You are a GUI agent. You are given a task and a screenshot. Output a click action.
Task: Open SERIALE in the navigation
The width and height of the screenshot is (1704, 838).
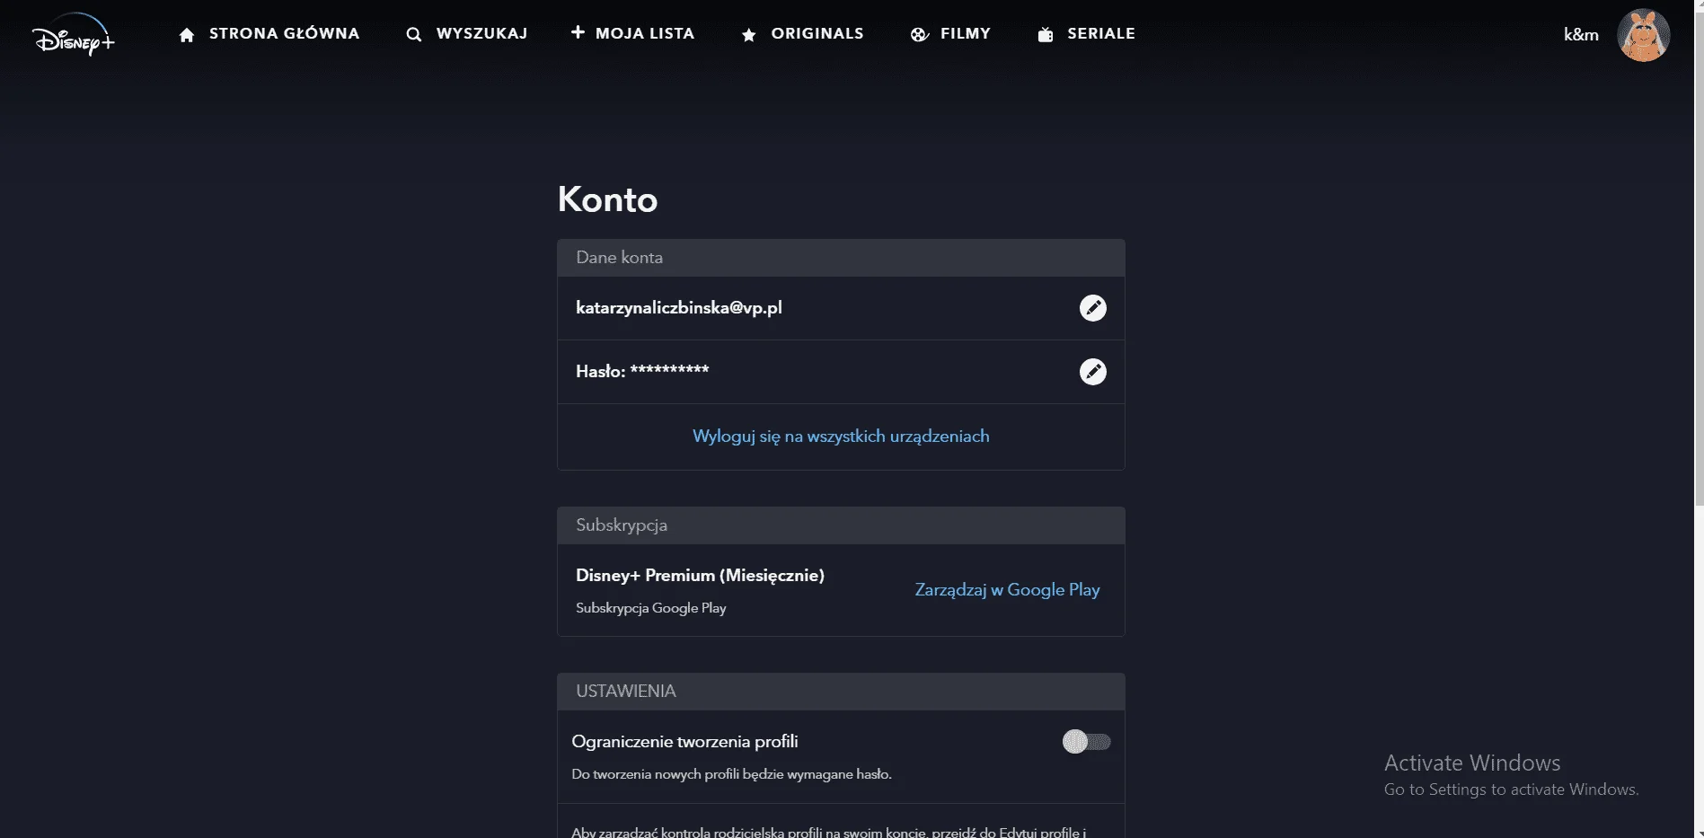pos(1101,34)
